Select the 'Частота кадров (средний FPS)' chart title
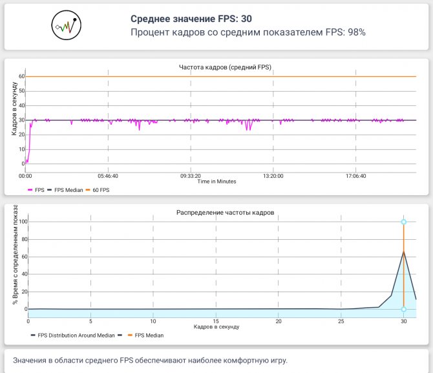This screenshot has width=433, height=373. (225, 67)
